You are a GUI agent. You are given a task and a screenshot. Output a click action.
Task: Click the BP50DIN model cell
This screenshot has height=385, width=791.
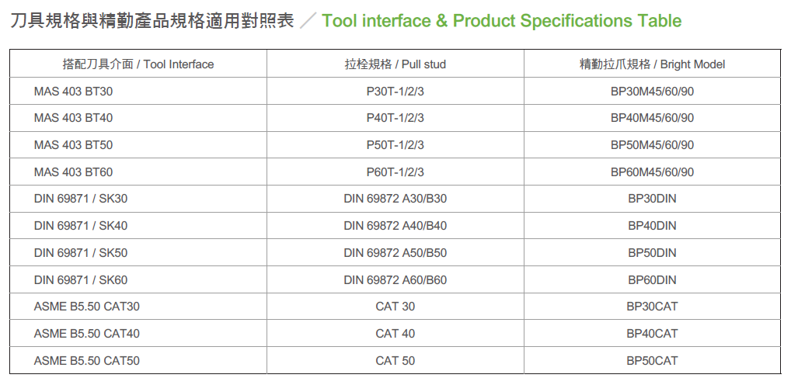[652, 252]
